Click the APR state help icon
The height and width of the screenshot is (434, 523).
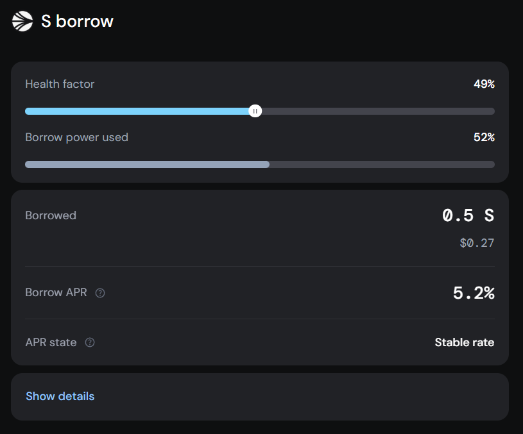click(x=90, y=342)
